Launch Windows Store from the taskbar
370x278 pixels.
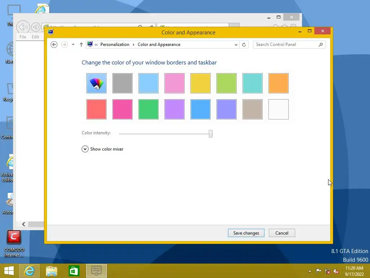click(74, 271)
